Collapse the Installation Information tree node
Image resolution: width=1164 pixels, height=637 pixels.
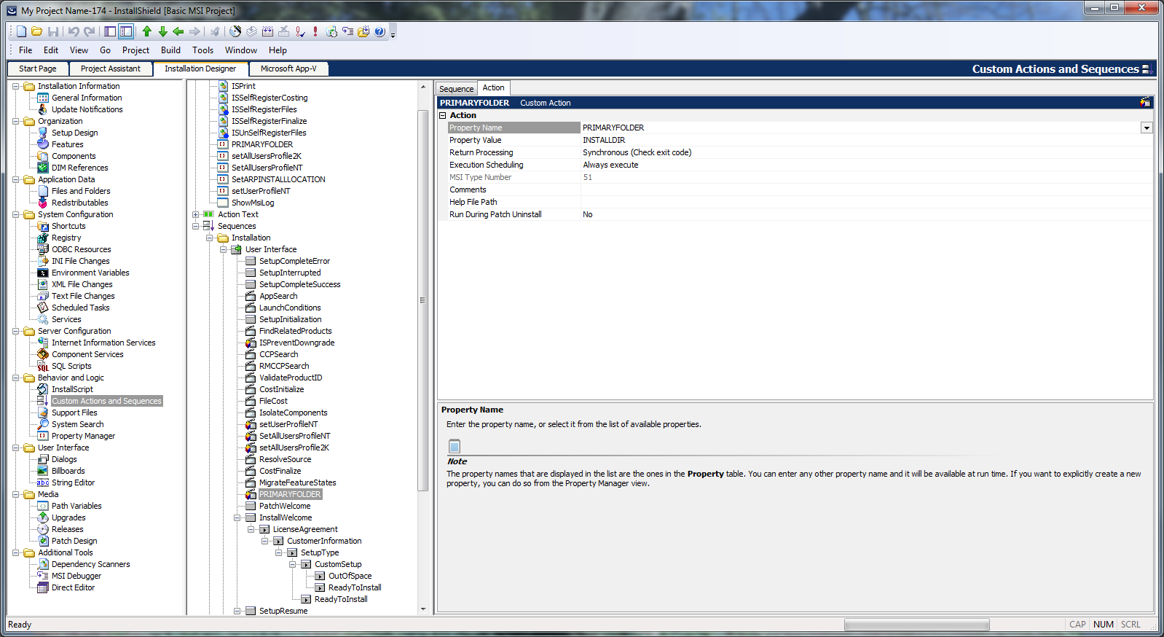[16, 86]
